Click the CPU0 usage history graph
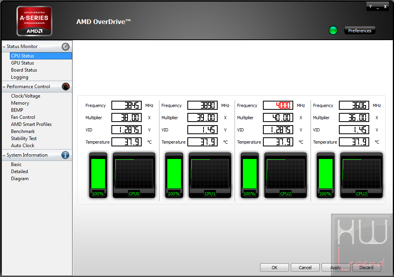394x277 pixels. click(134, 175)
